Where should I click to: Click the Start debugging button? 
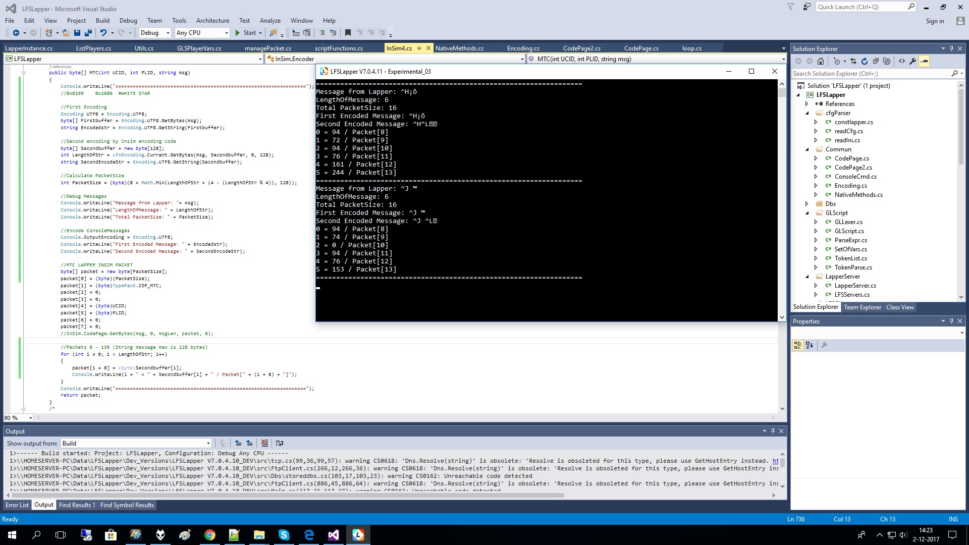tap(246, 33)
